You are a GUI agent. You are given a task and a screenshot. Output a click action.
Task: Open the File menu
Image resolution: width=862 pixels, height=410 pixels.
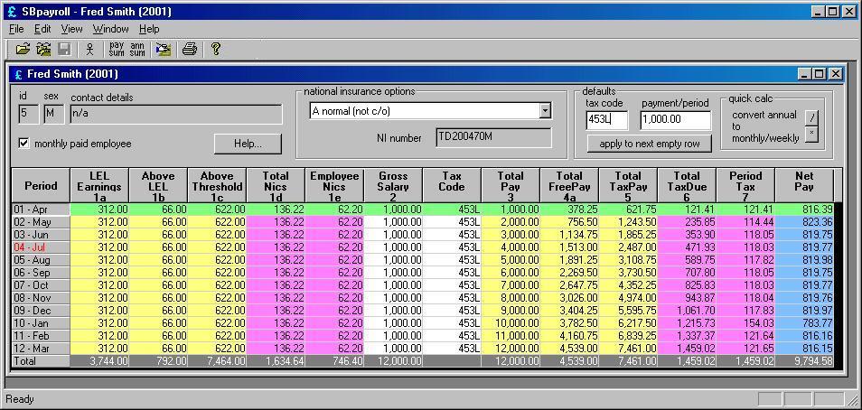click(x=16, y=29)
